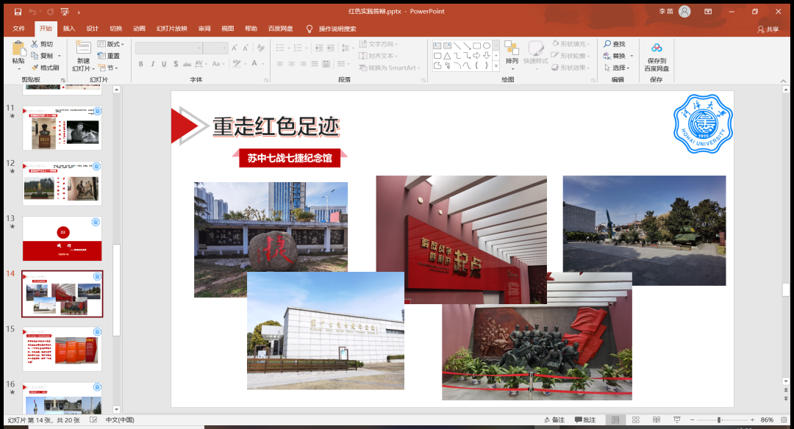Open the Layout (版式) dropdown
Image resolution: width=794 pixels, height=429 pixels.
[112, 44]
